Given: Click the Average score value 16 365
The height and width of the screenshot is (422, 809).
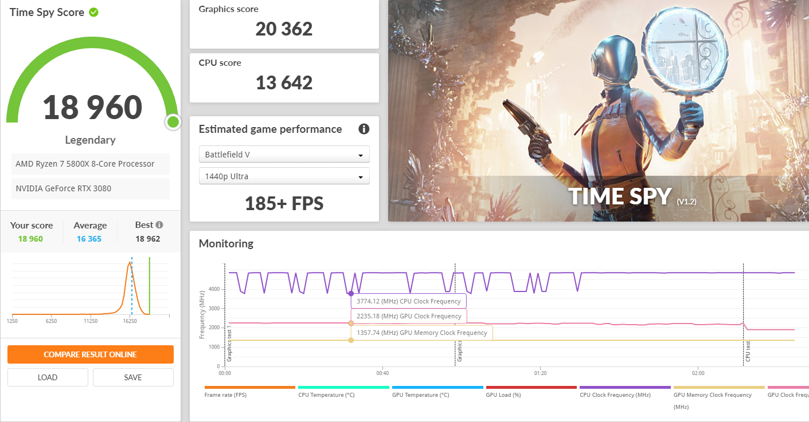Looking at the screenshot, I should click(89, 239).
